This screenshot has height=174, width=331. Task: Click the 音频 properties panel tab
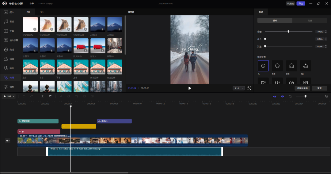[x=261, y=12]
